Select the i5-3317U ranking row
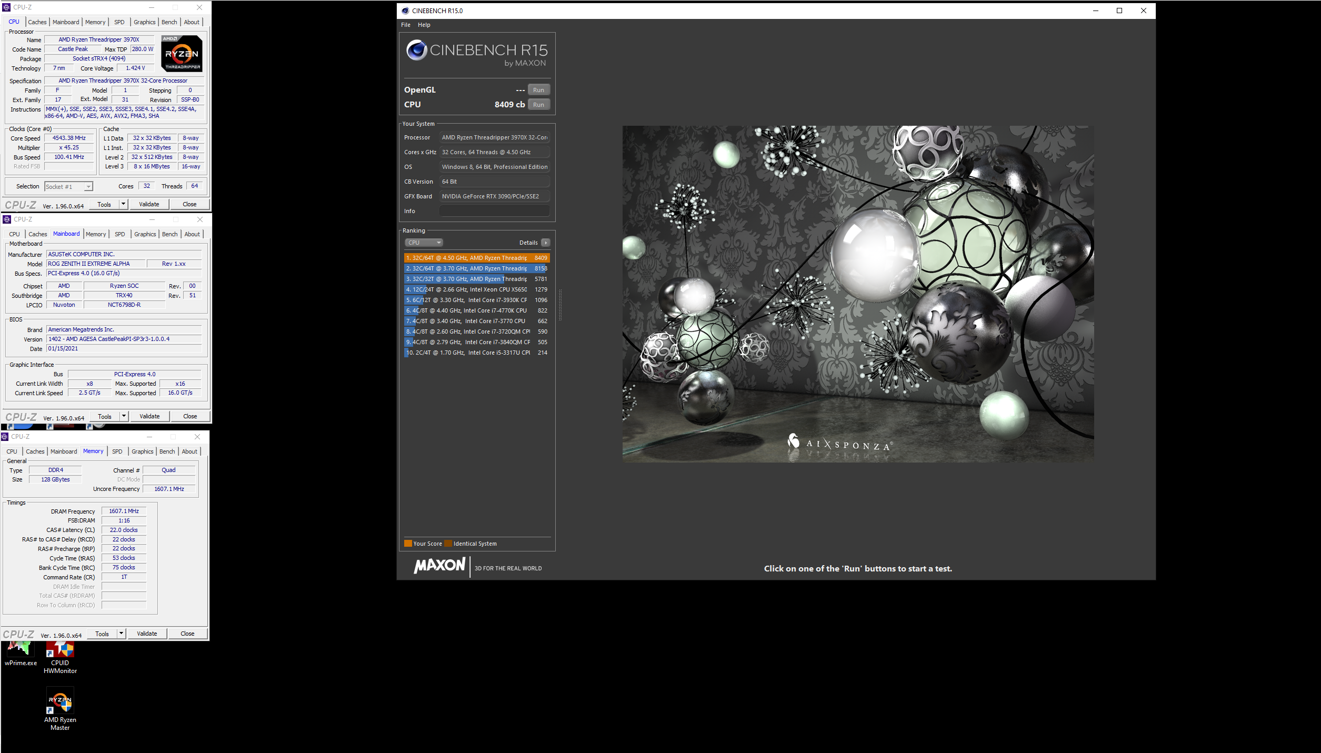1321x753 pixels. tap(477, 353)
